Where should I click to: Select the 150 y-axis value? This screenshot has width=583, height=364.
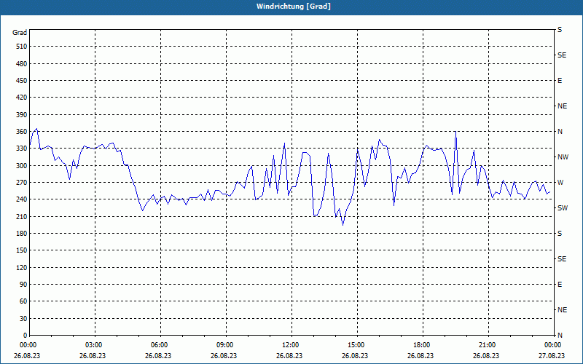pos(22,250)
